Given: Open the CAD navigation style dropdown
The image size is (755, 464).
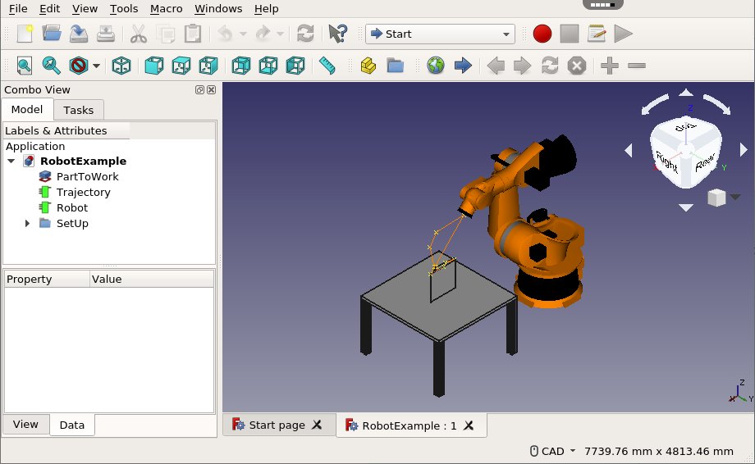Looking at the screenshot, I should [x=552, y=451].
